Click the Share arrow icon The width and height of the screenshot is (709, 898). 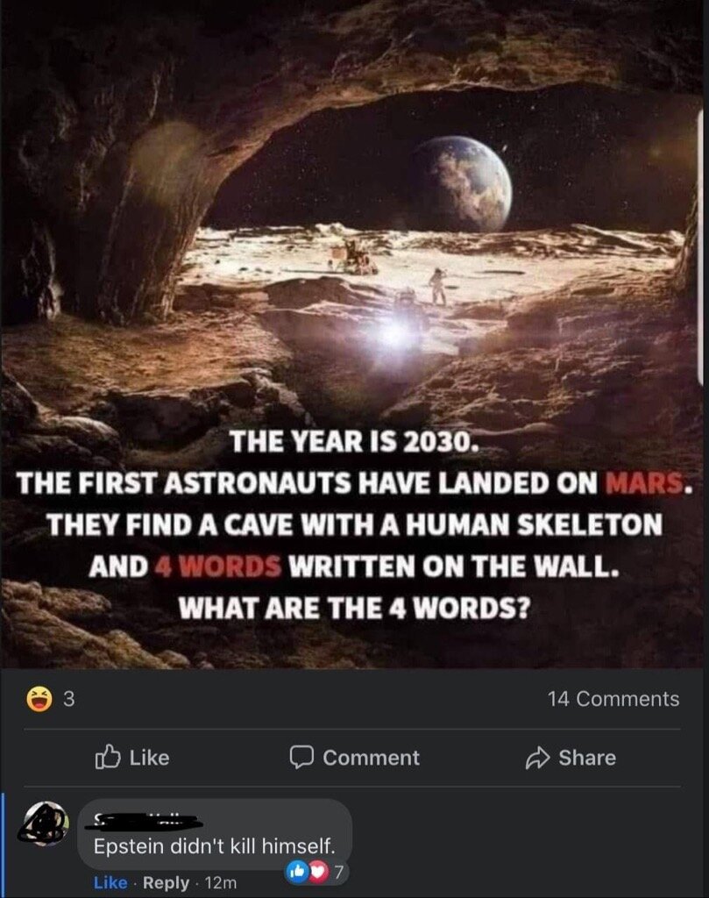537,758
